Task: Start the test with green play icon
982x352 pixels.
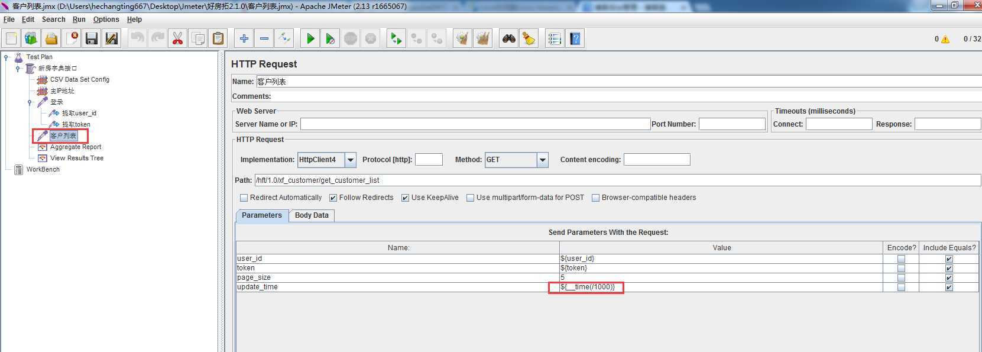Action: tap(310, 38)
